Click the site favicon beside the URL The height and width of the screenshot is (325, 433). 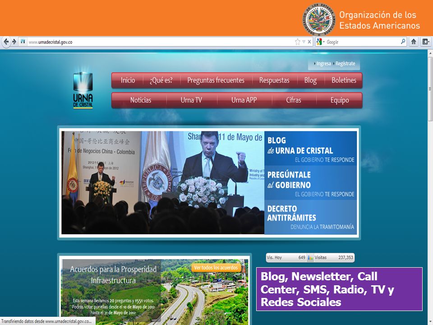pos(23,42)
